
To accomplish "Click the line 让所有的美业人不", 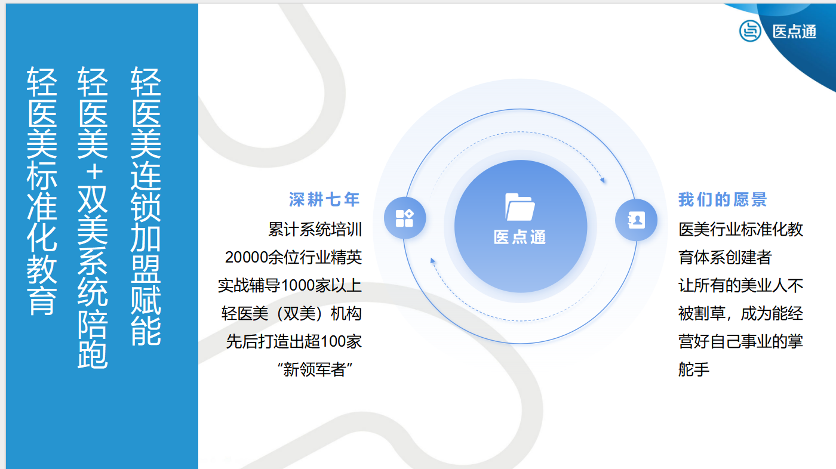I will pos(740,285).
